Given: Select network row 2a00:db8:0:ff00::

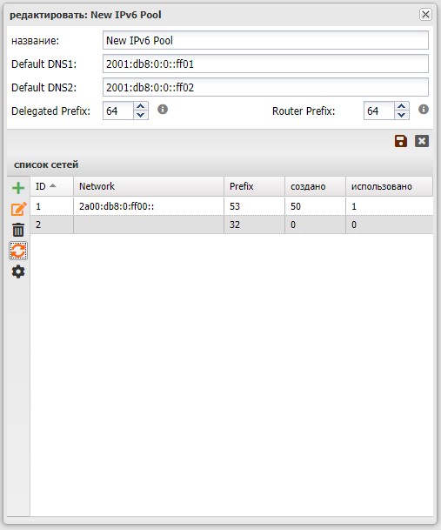Looking at the screenshot, I should click(x=231, y=206).
